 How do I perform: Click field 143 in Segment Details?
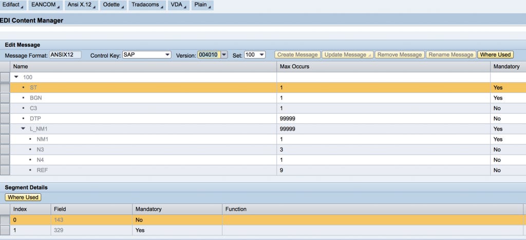coord(59,220)
